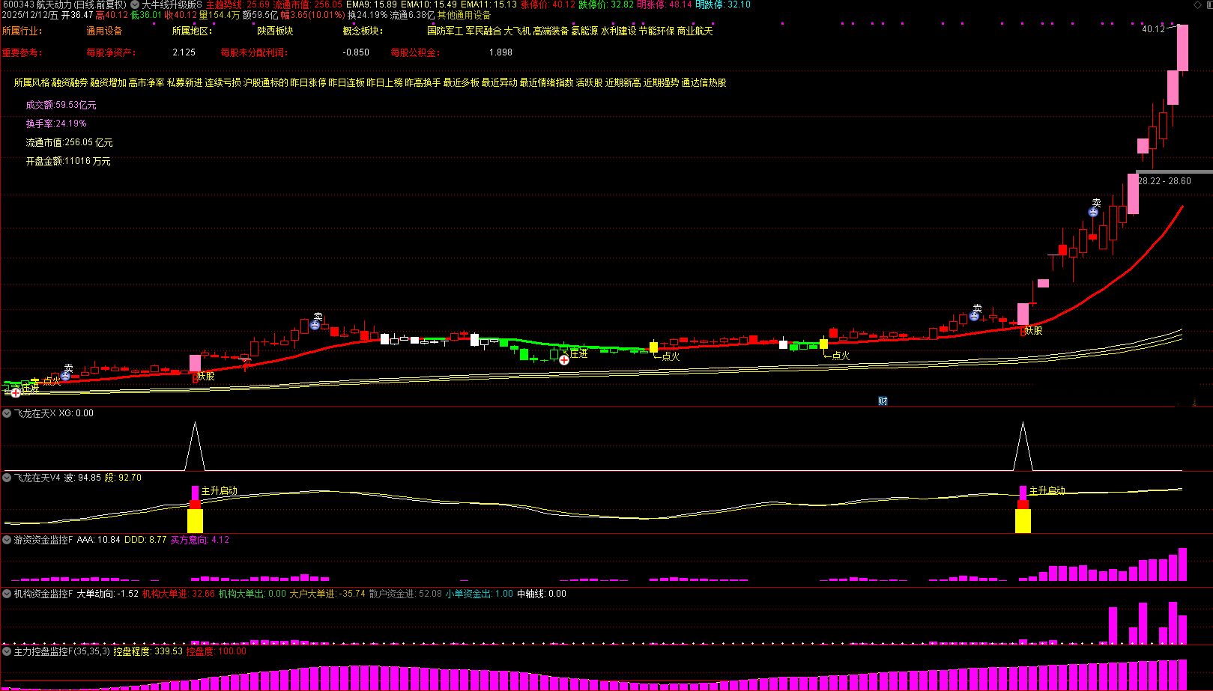Viewport: 1213px width, 691px height.
Task: Select the 陕西板块 region label
Action: click(x=275, y=31)
